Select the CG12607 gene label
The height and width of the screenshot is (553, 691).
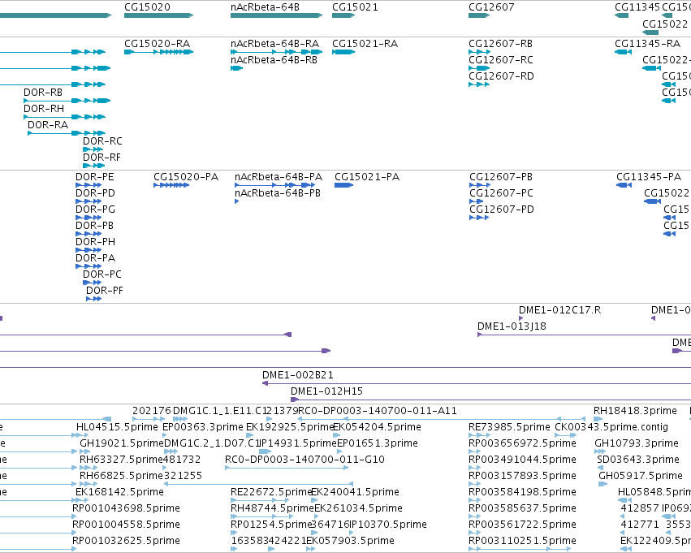coord(491,7)
